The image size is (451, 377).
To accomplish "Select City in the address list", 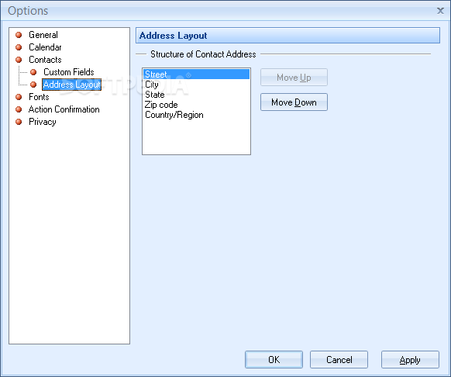I will 196,85.
